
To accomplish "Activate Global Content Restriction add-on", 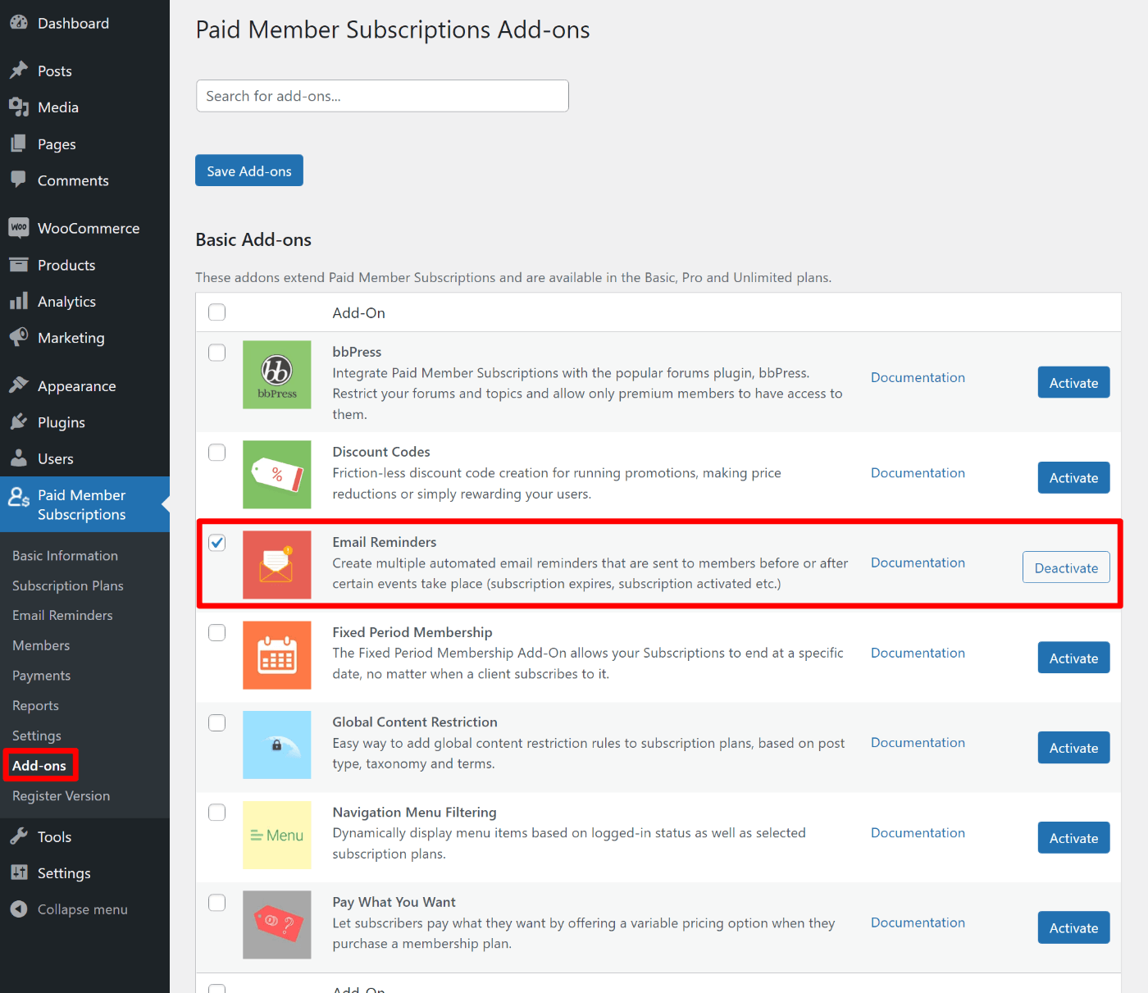I will [1073, 747].
